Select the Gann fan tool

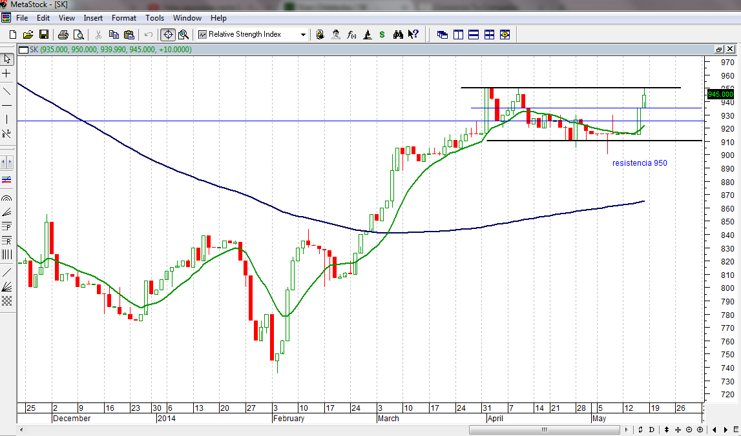click(6, 286)
